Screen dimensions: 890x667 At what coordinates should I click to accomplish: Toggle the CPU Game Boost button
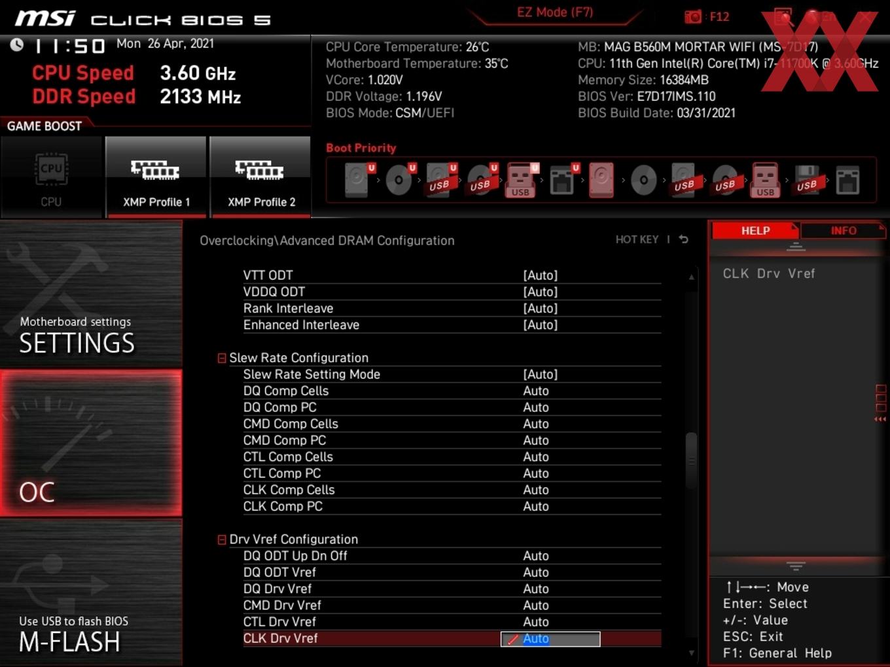click(x=52, y=177)
